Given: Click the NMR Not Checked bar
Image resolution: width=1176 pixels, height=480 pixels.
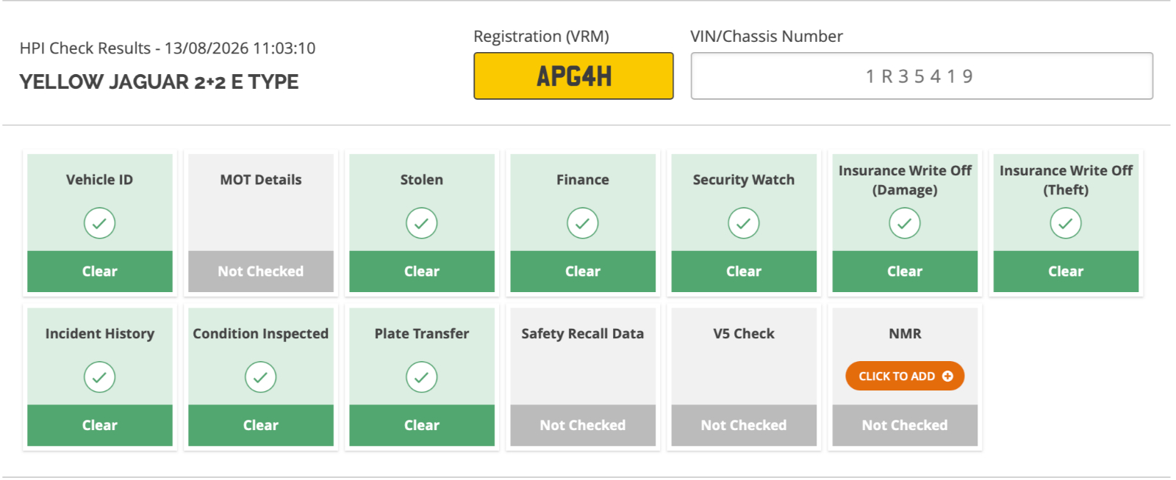Looking at the screenshot, I should coord(905,426).
